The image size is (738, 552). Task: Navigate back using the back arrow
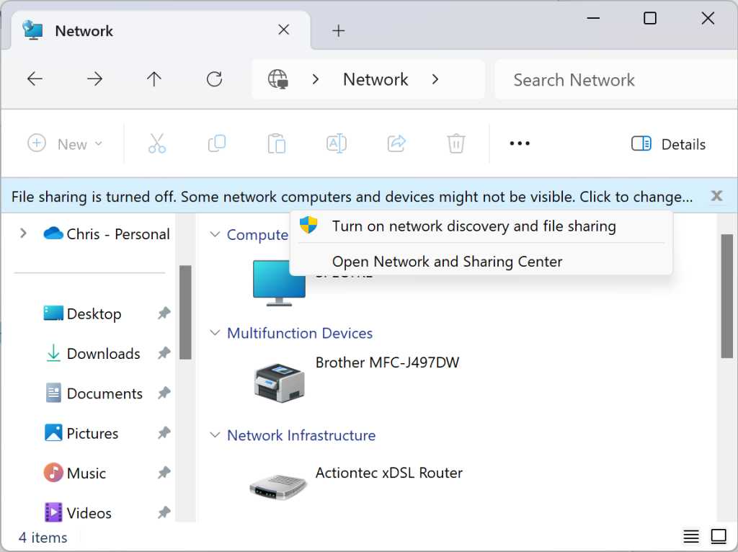tap(35, 79)
